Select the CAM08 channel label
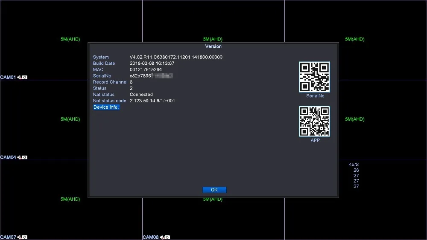Image resolution: width=427 pixels, height=240 pixels. click(151, 237)
